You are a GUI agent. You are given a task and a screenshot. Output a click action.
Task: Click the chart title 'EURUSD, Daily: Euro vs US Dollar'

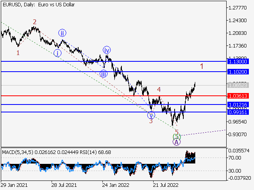39,5
